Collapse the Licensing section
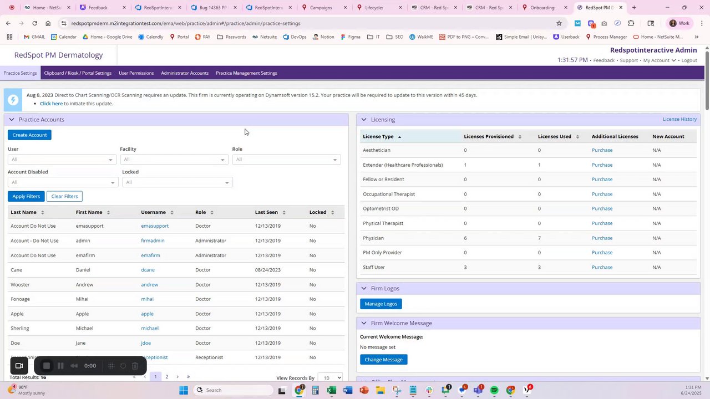Image resolution: width=710 pixels, height=399 pixels. tap(364, 120)
